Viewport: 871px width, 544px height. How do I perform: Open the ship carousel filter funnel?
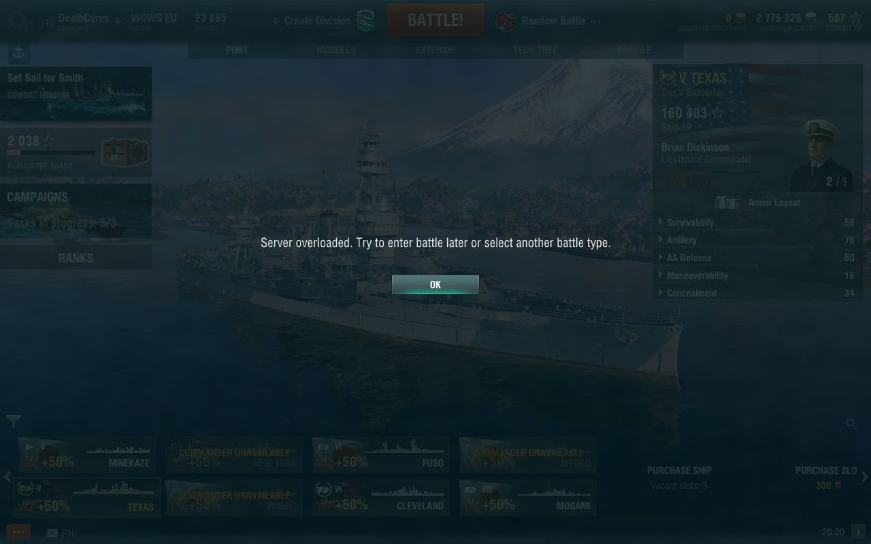(x=13, y=422)
